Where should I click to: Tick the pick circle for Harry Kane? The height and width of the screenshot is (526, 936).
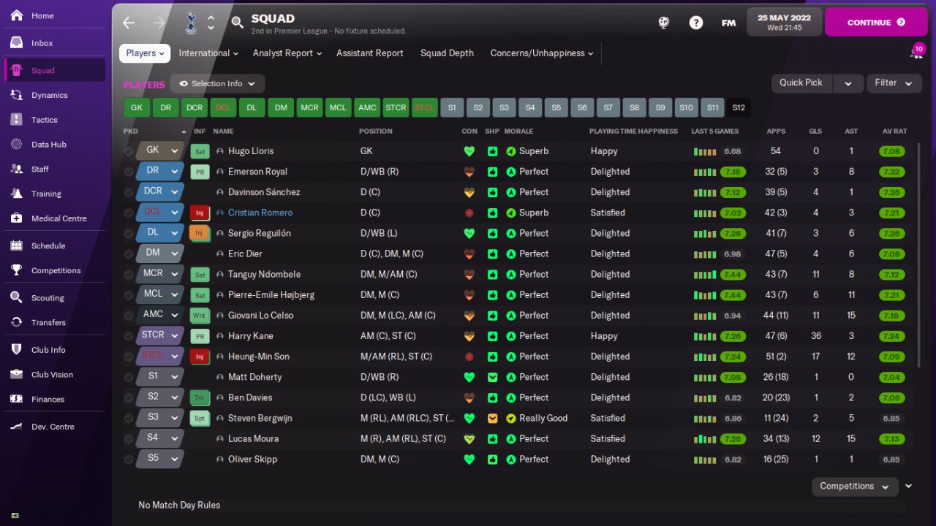[129, 336]
